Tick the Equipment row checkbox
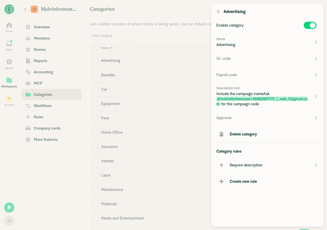This screenshot has height=230, width=327. click(96, 104)
